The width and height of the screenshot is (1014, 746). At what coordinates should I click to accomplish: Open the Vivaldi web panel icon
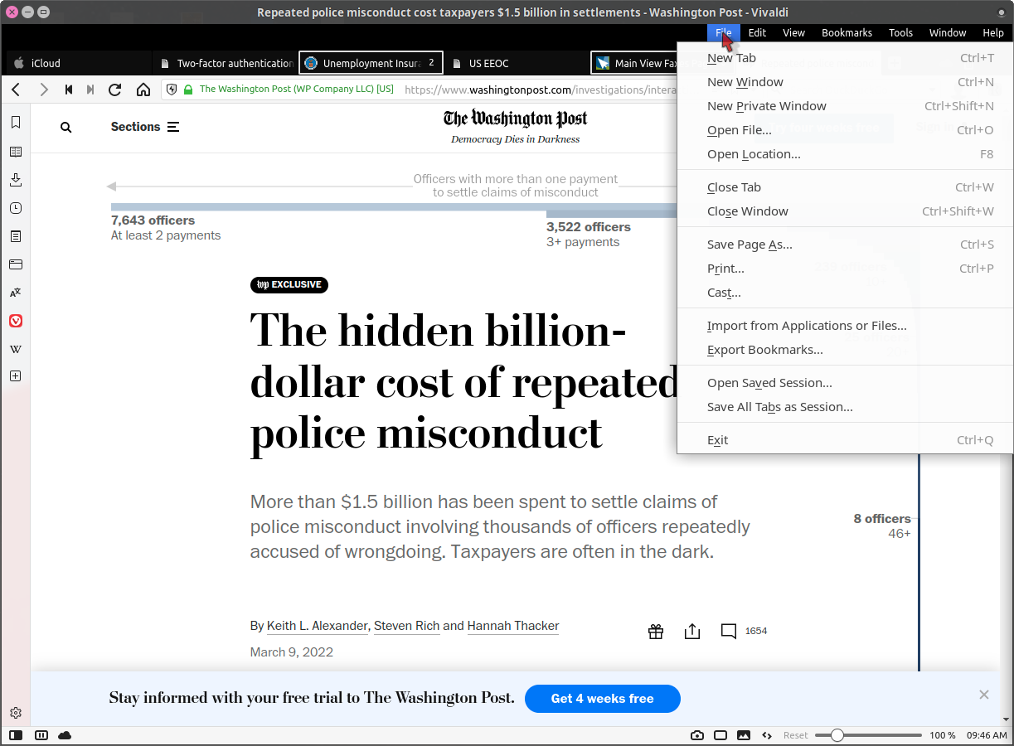pyautogui.click(x=16, y=321)
